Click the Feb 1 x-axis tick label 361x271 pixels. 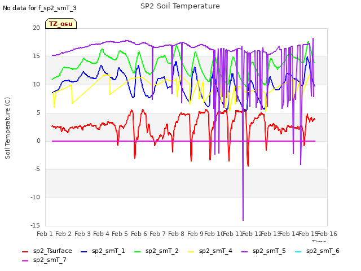point(45,234)
